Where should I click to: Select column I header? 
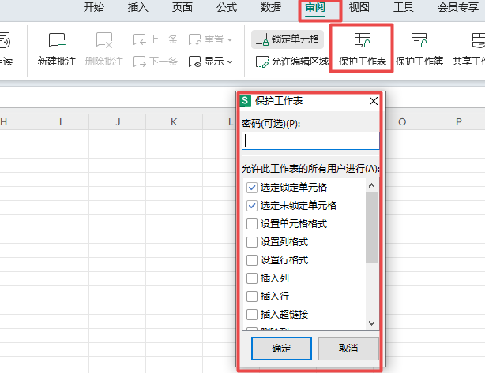click(x=60, y=122)
